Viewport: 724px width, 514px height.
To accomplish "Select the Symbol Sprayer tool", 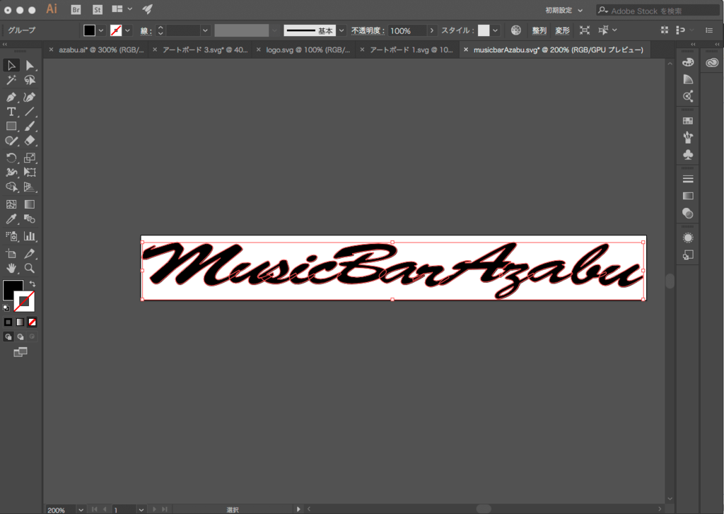I will [11, 236].
